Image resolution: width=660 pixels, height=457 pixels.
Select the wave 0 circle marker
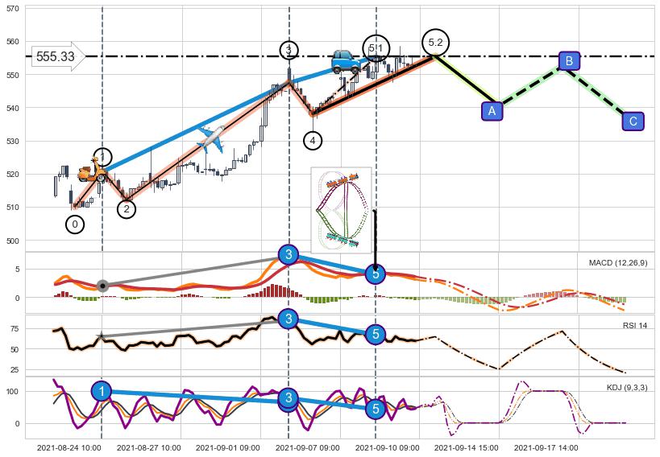coord(74,224)
